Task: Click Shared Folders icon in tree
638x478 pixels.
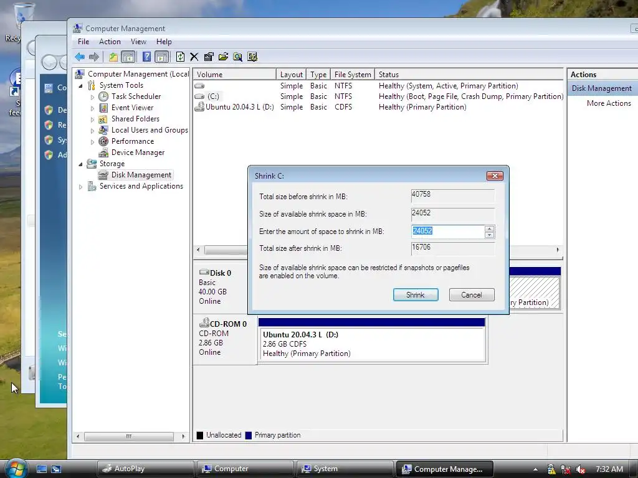Action: click(104, 119)
